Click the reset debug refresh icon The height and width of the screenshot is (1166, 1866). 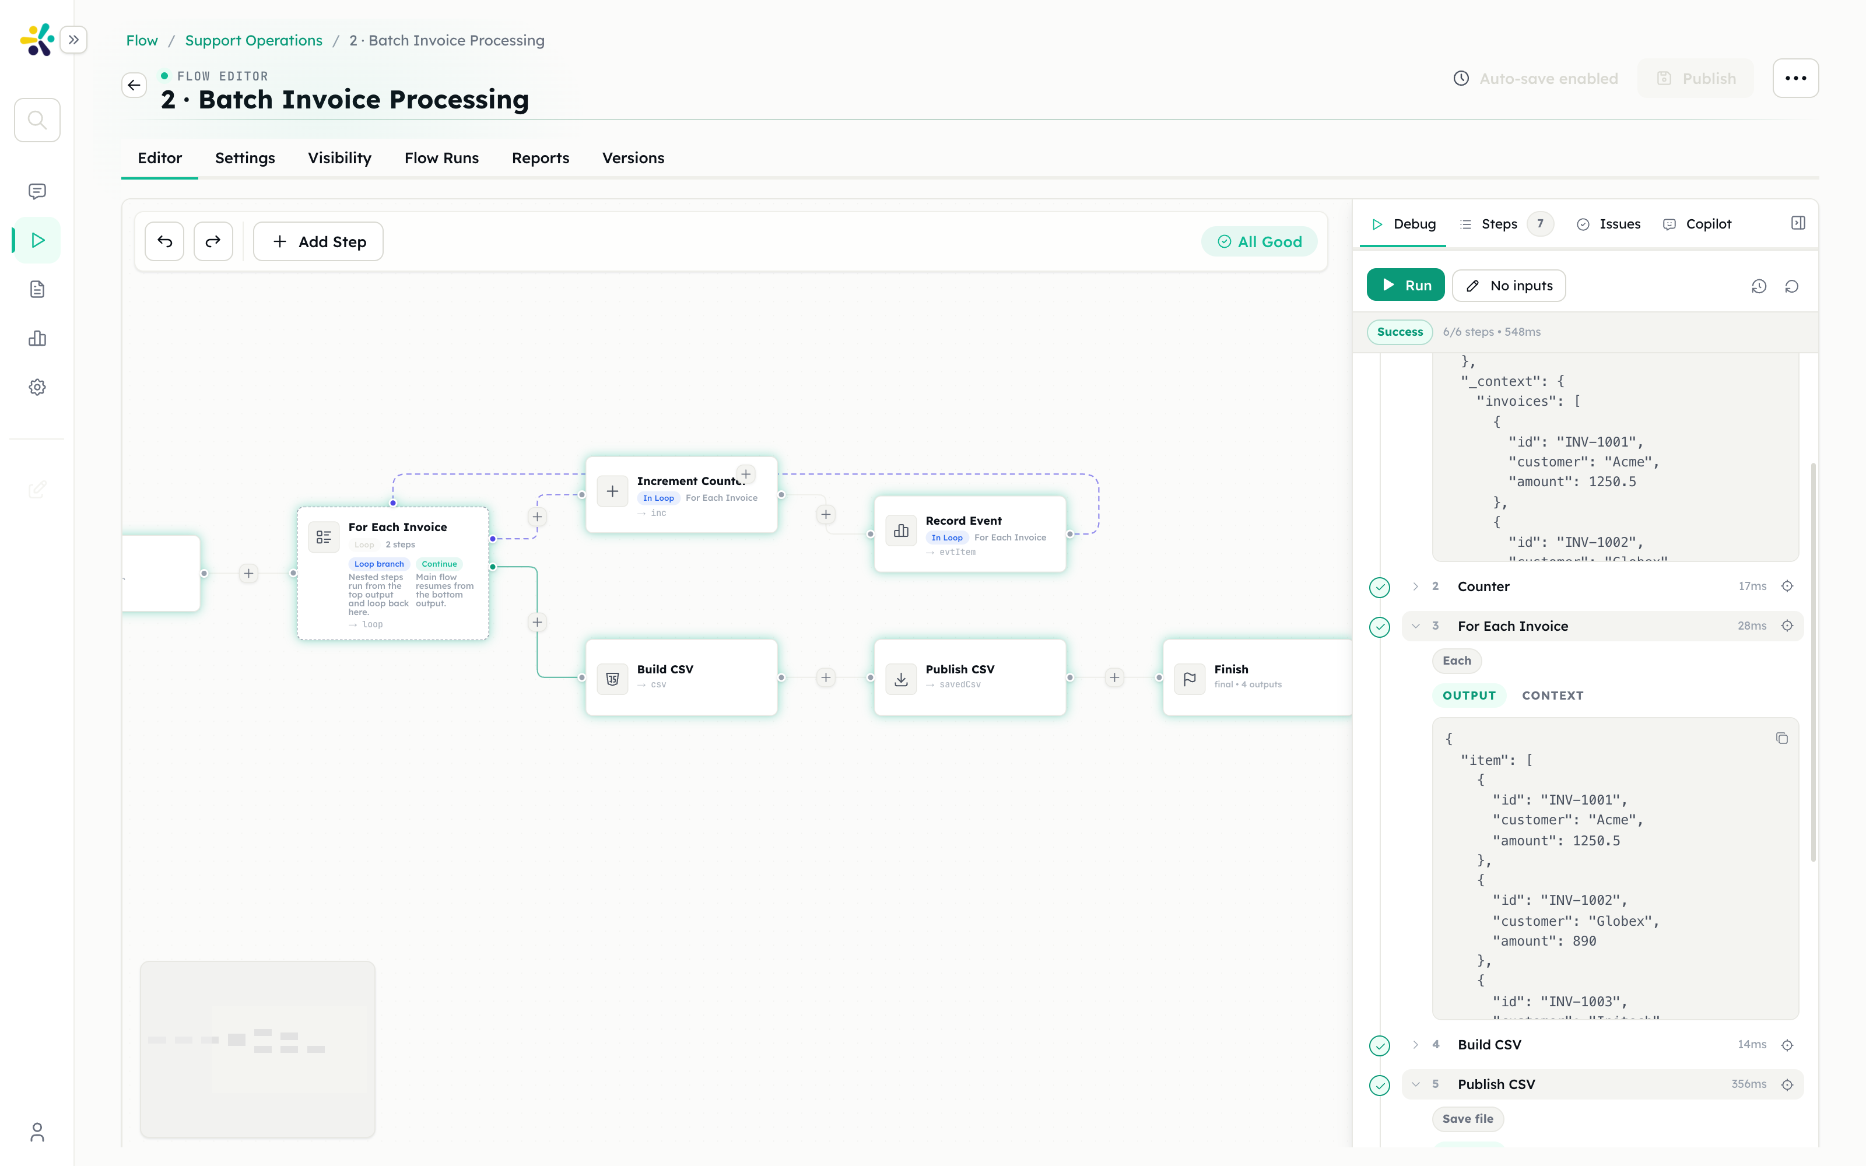[x=1792, y=286]
